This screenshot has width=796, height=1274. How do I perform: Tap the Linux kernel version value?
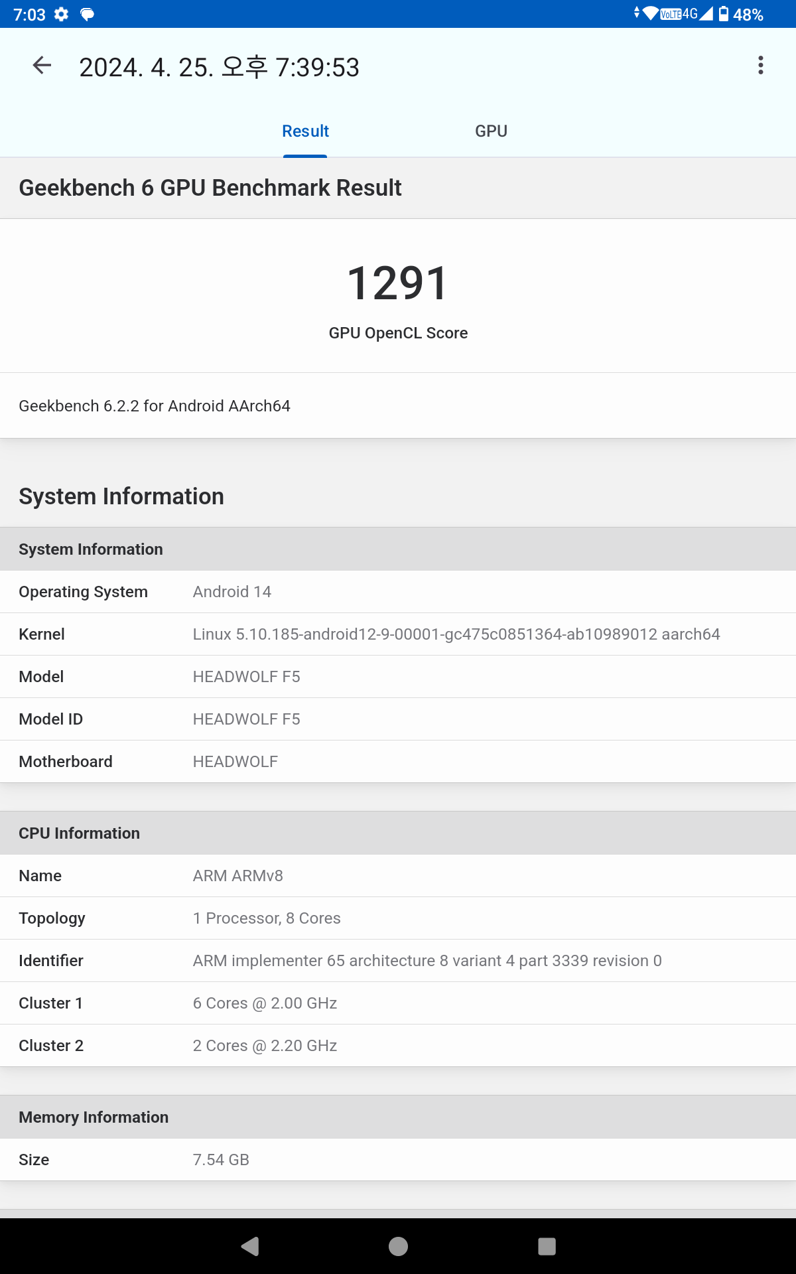[x=456, y=634]
